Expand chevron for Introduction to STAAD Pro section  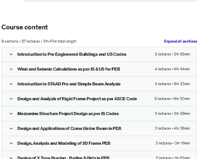coord(11,84)
